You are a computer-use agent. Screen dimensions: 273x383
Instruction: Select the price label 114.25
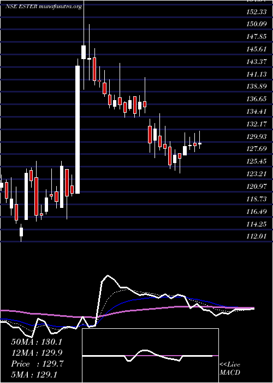256,224
